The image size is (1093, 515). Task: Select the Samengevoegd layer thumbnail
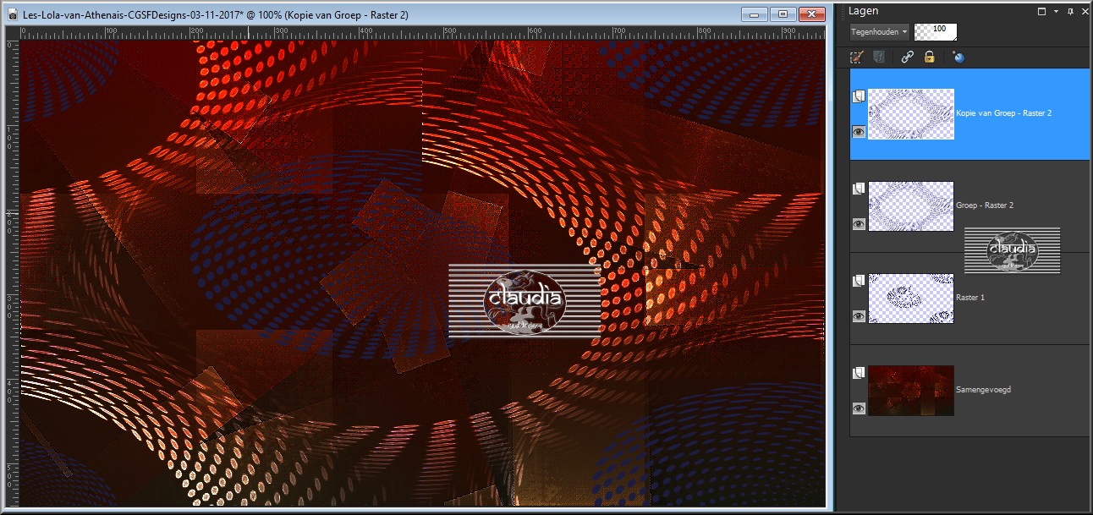(911, 391)
